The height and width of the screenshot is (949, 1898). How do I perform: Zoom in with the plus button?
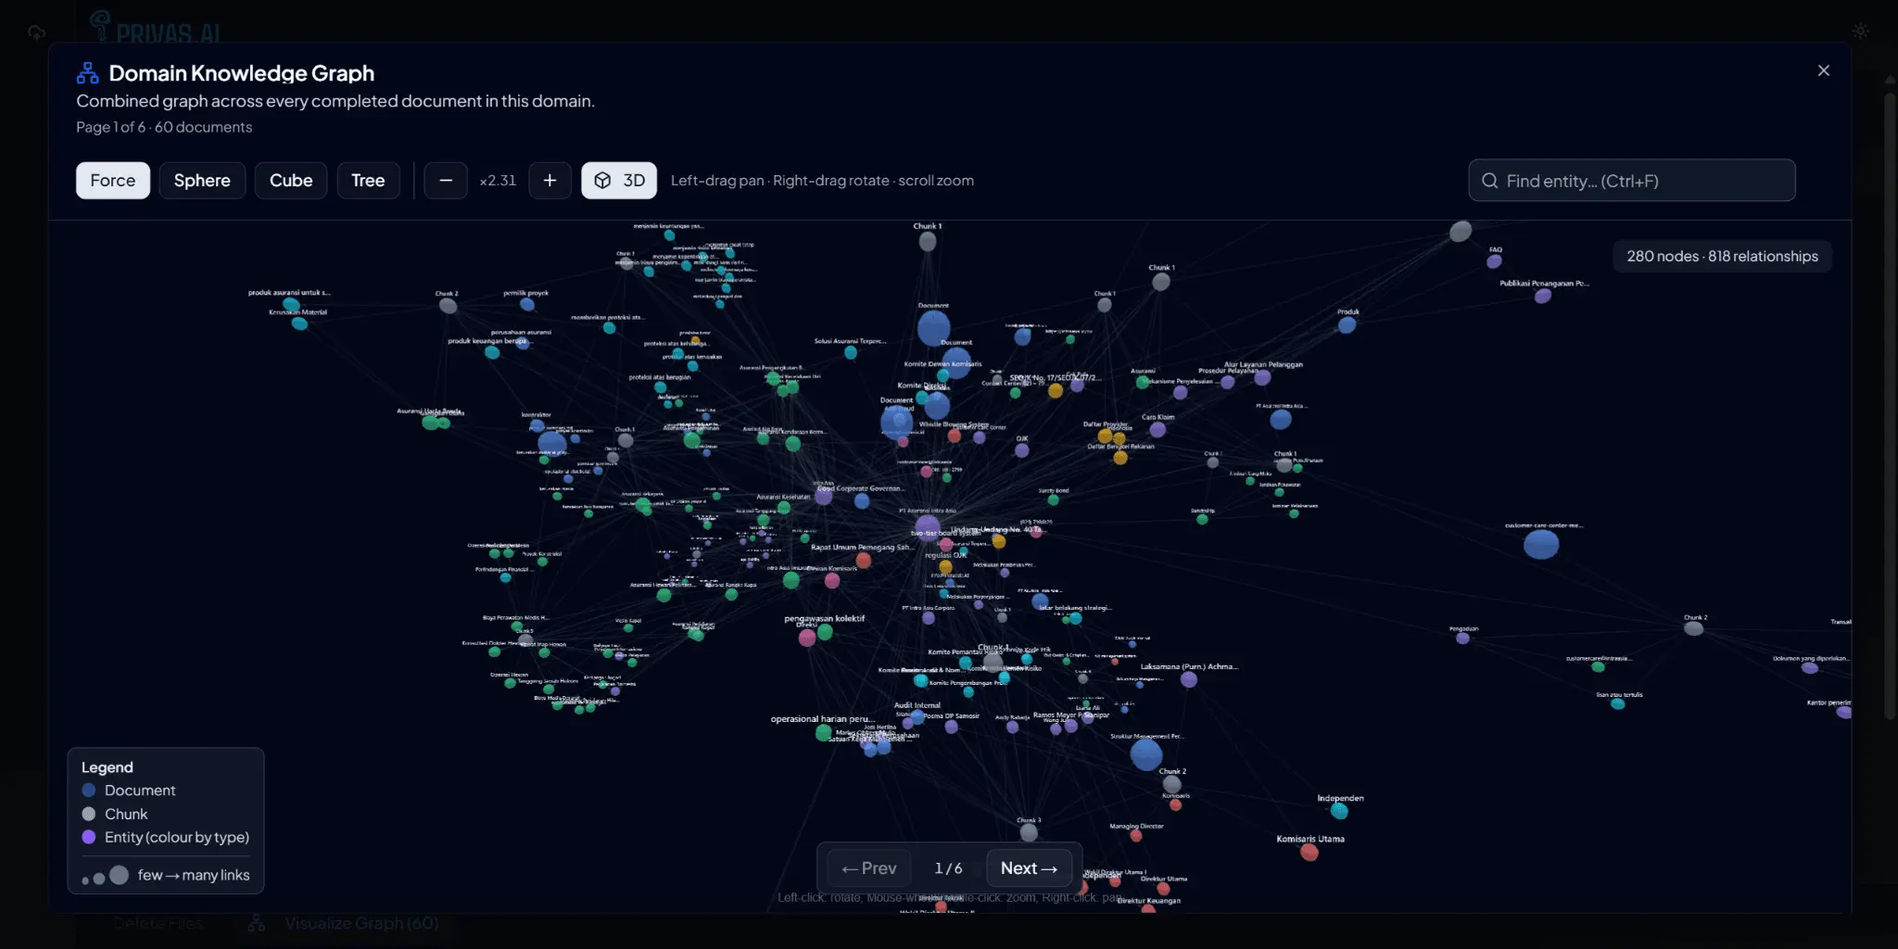click(x=550, y=181)
